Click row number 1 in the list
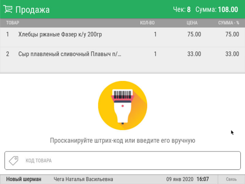The width and height of the screenshot is (245, 184). (8, 34)
